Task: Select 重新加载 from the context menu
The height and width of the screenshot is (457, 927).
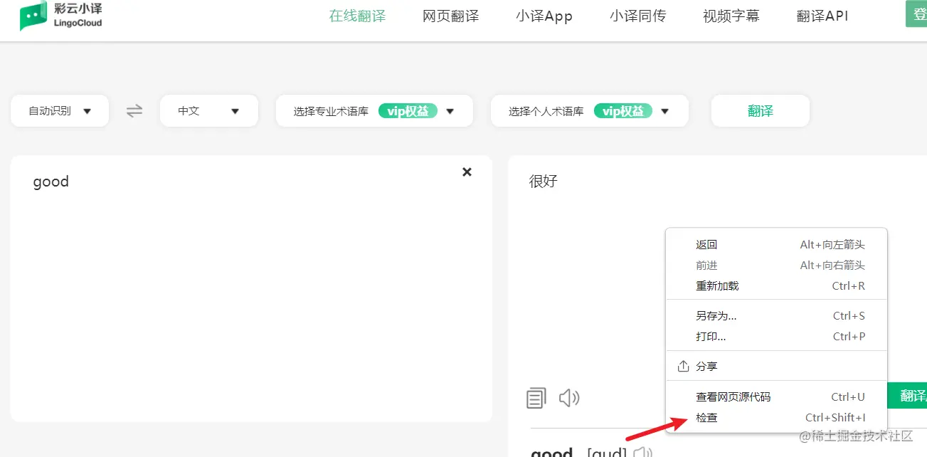Action: click(776, 286)
